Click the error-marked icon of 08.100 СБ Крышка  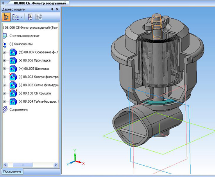[13, 93]
